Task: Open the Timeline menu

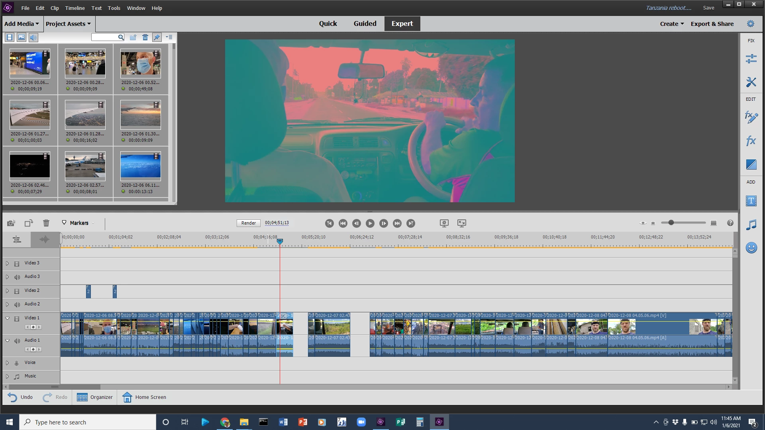Action: click(75, 8)
